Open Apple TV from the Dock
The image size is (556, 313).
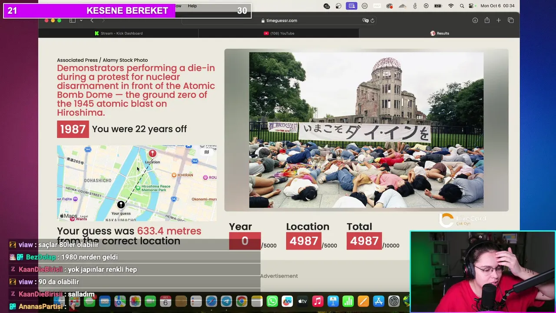[303, 301]
